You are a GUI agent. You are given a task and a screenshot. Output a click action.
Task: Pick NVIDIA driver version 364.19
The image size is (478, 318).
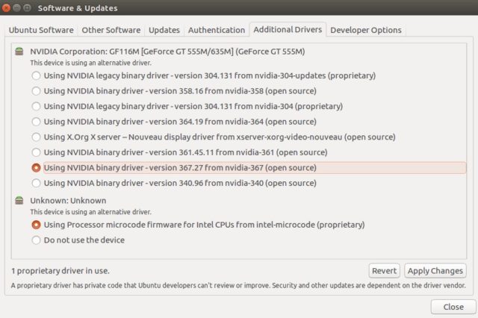point(36,122)
